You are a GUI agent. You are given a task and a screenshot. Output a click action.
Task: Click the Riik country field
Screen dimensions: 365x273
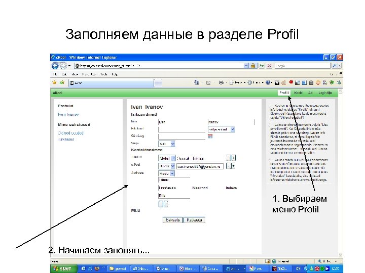(x=174, y=196)
